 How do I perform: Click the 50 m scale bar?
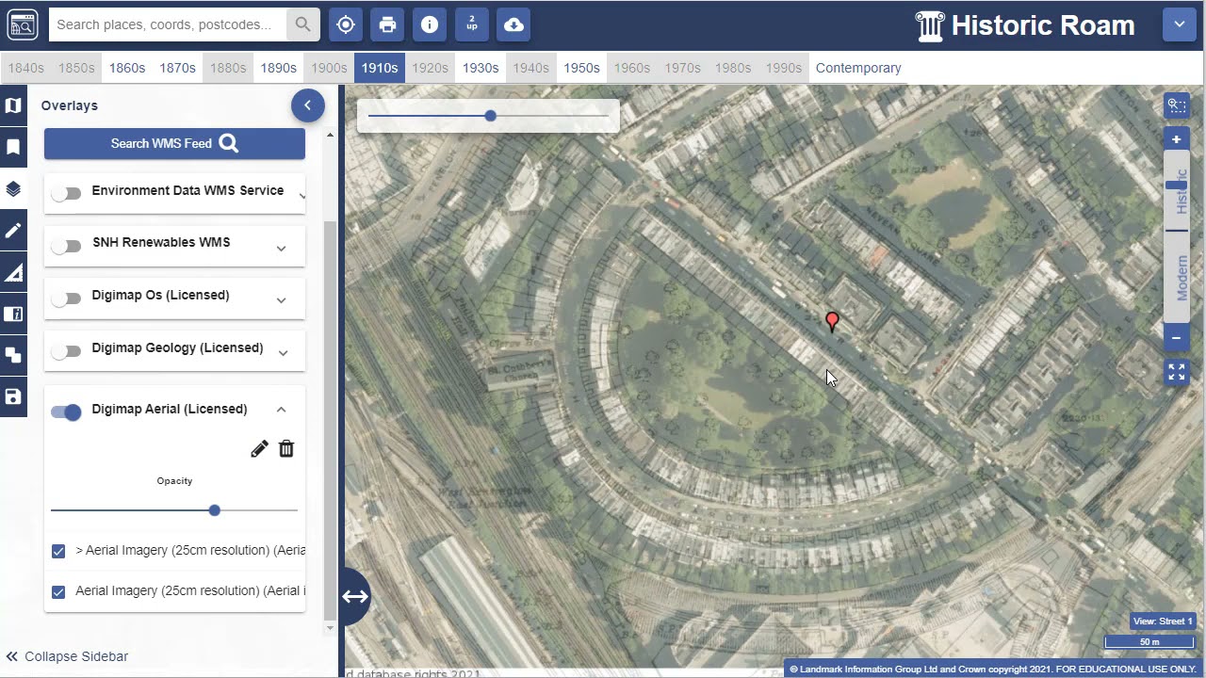1149,642
